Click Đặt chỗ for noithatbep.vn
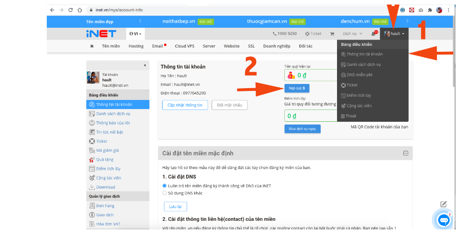The image size is (471, 234). [x=206, y=22]
